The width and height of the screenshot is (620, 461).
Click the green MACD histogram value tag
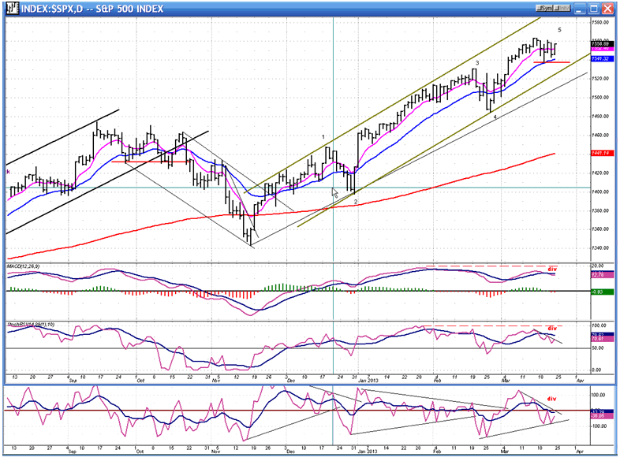pos(602,292)
